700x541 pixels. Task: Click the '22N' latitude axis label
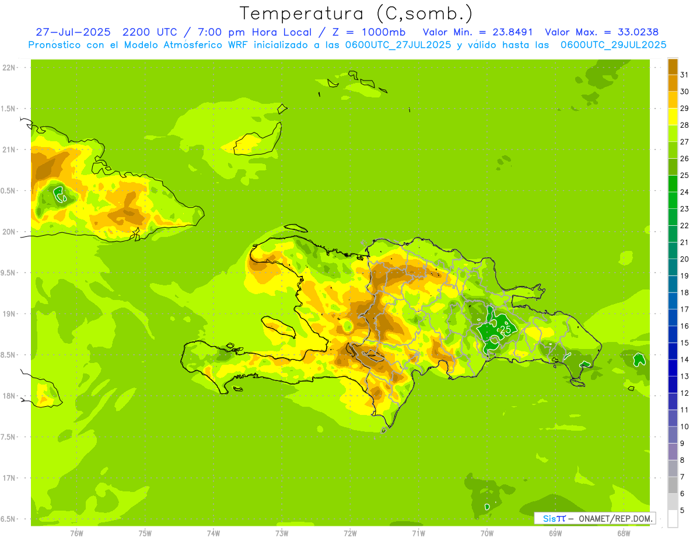[x=9, y=68]
